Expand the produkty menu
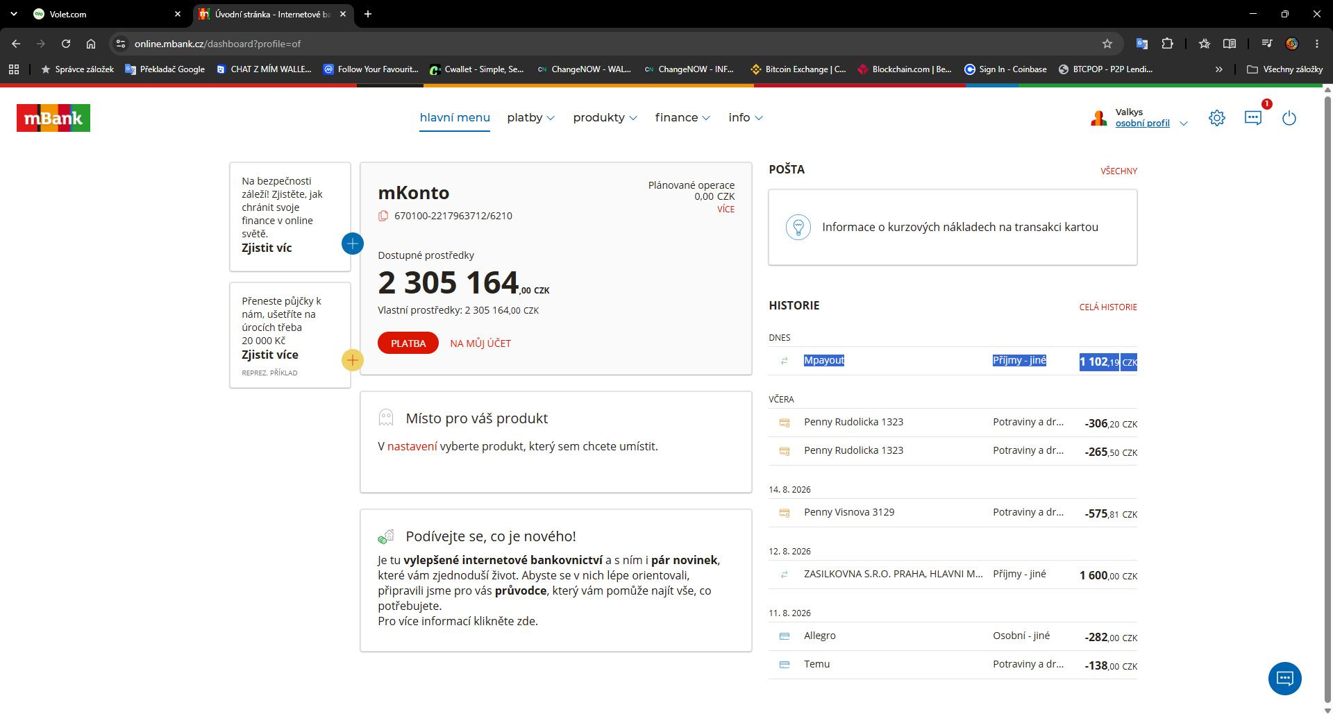Image resolution: width=1333 pixels, height=714 pixels. [605, 118]
